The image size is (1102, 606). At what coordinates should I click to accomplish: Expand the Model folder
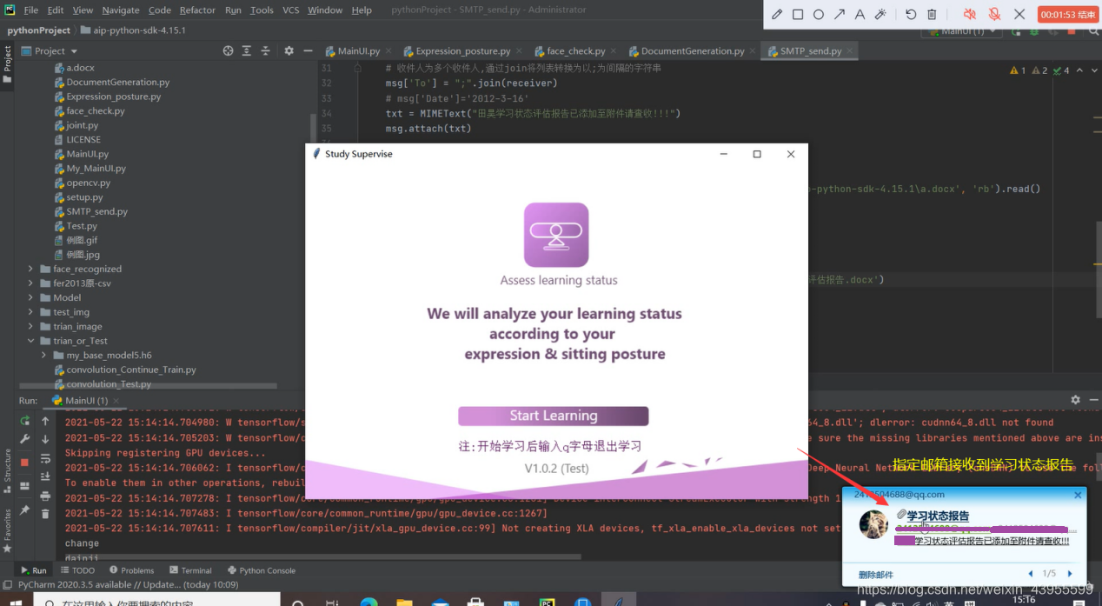tap(31, 297)
